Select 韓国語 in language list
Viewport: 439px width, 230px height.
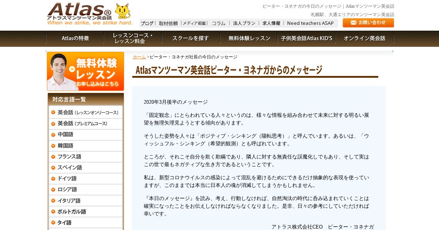[86, 145]
